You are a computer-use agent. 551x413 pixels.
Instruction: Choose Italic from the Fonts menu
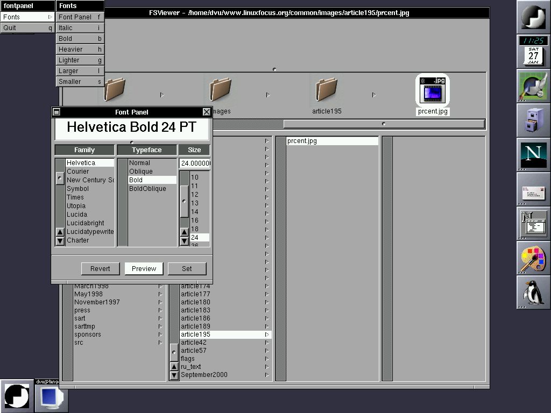tap(80, 28)
